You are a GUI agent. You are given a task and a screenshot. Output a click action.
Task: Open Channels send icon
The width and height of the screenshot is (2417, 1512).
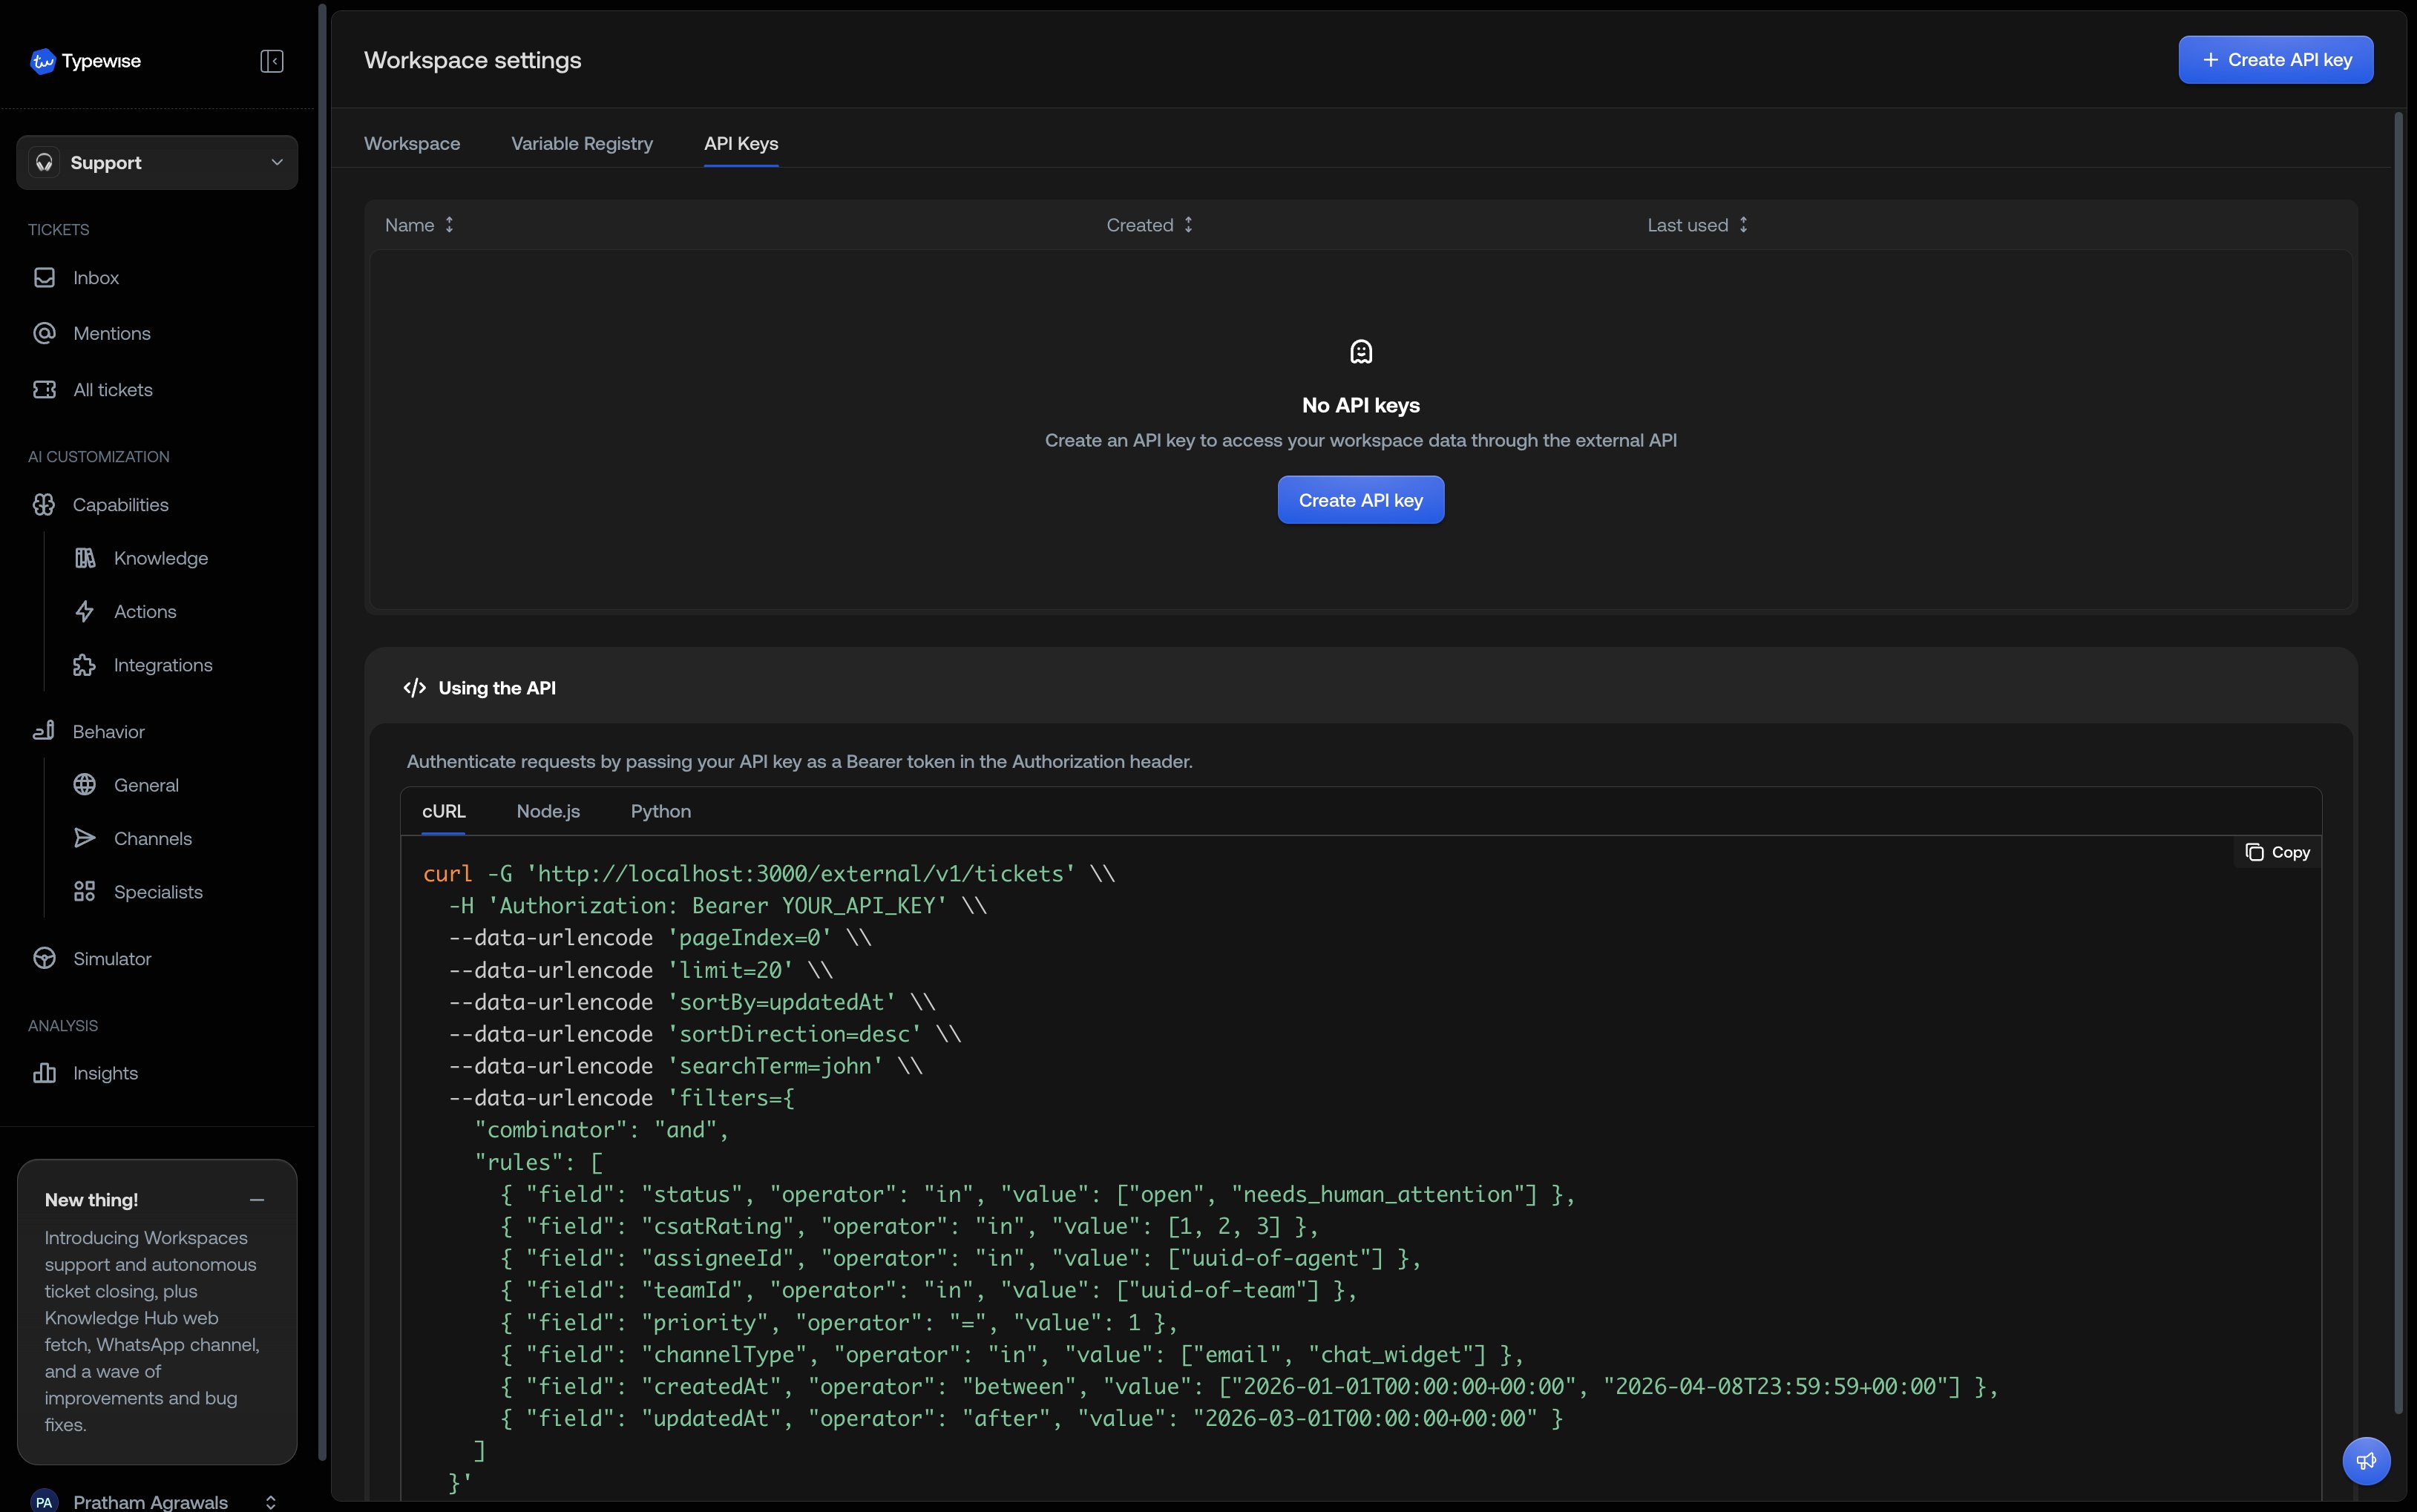(x=85, y=838)
